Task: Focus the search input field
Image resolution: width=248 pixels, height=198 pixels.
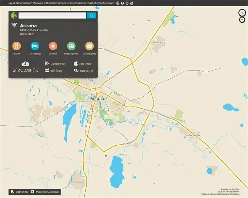Action: [52, 15]
